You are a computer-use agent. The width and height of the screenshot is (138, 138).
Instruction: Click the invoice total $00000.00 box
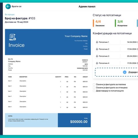click(x=74, y=120)
